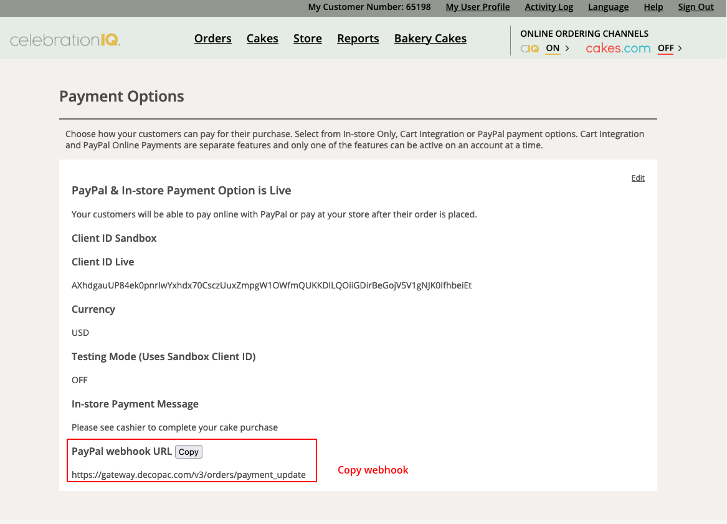Viewport: 727px width, 524px height.
Task: Open the Help page
Action: point(653,7)
